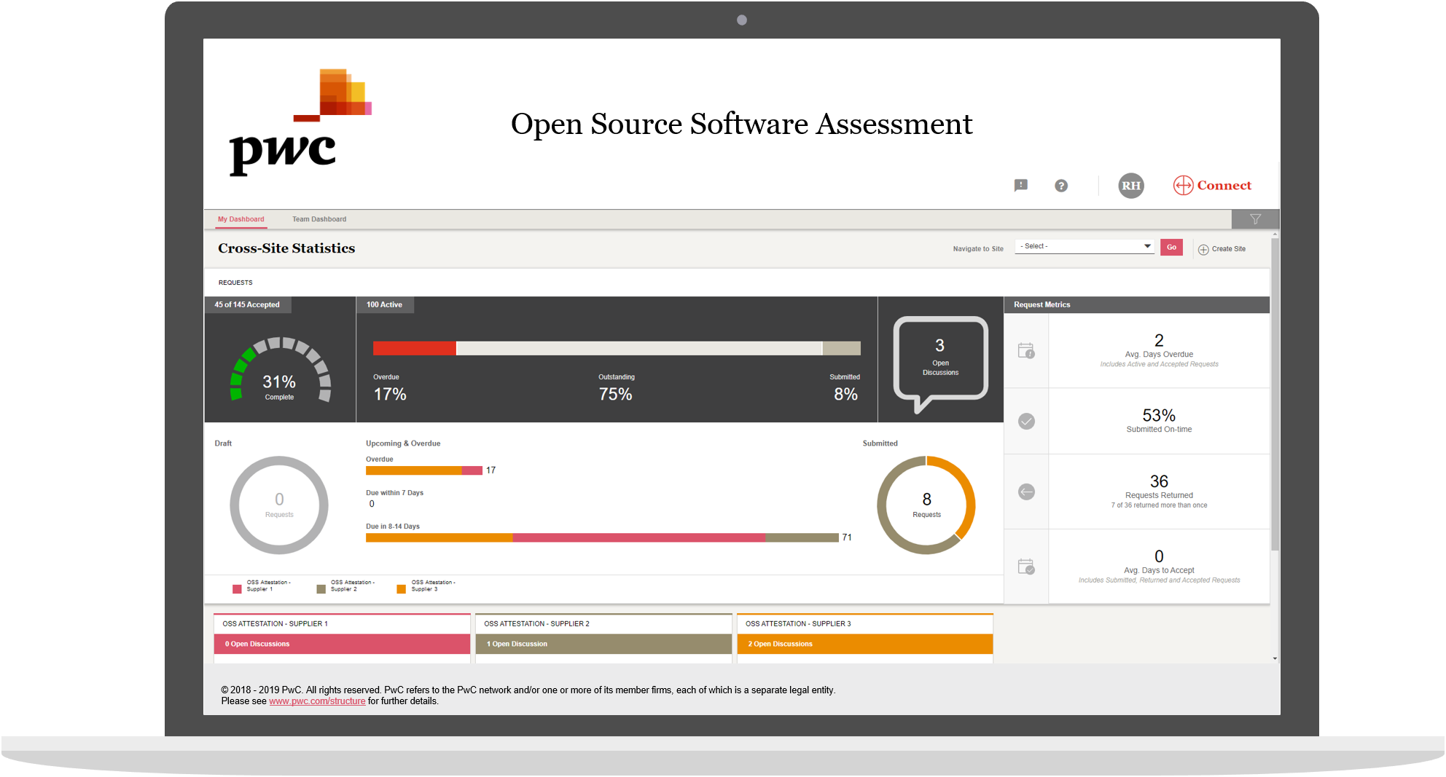Click the Draft 0 Requests donut
Viewport: 1446px width, 777px height.
click(x=279, y=505)
